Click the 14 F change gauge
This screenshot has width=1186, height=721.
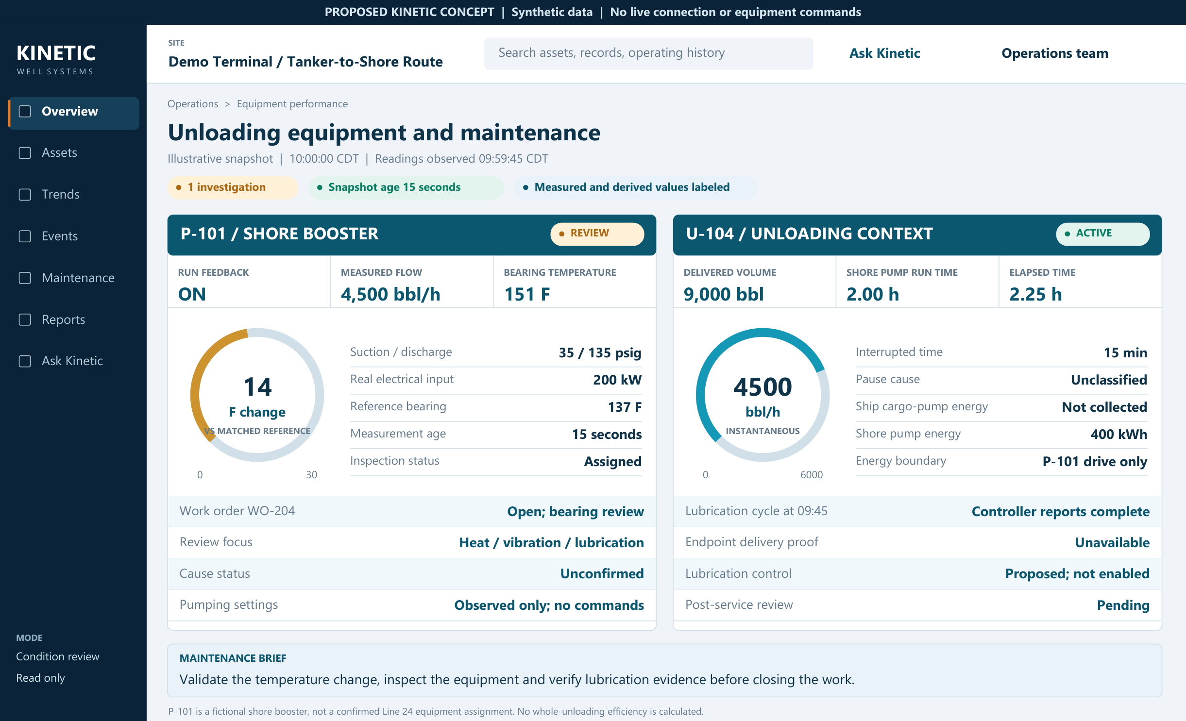click(x=257, y=395)
